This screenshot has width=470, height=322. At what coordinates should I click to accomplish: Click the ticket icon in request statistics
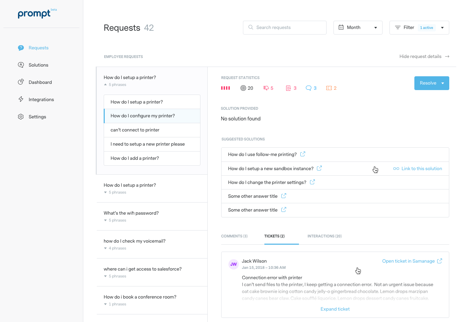pos(329,88)
